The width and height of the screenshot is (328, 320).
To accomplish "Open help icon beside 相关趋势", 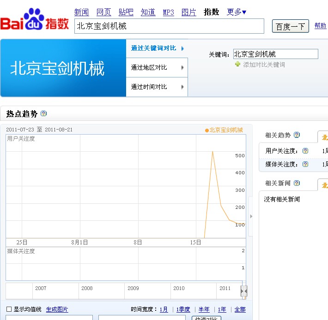I will pyautogui.click(x=297, y=135).
